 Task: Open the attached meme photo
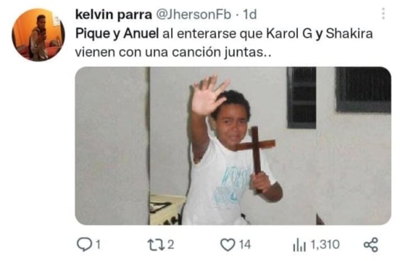click(233, 146)
